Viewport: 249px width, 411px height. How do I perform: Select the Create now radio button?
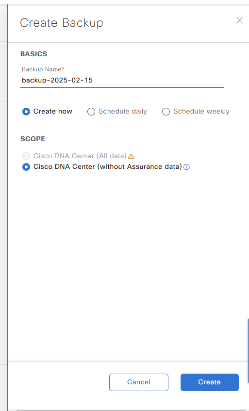pyautogui.click(x=26, y=112)
